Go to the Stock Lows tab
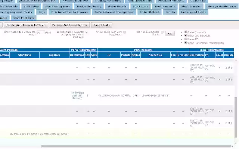The image size is (239, 149). coord(140,6)
